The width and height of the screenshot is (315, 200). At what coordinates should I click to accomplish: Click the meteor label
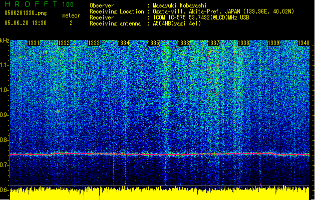point(71,15)
